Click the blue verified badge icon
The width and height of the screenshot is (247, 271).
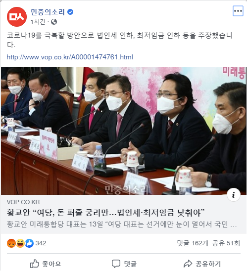[70, 12]
